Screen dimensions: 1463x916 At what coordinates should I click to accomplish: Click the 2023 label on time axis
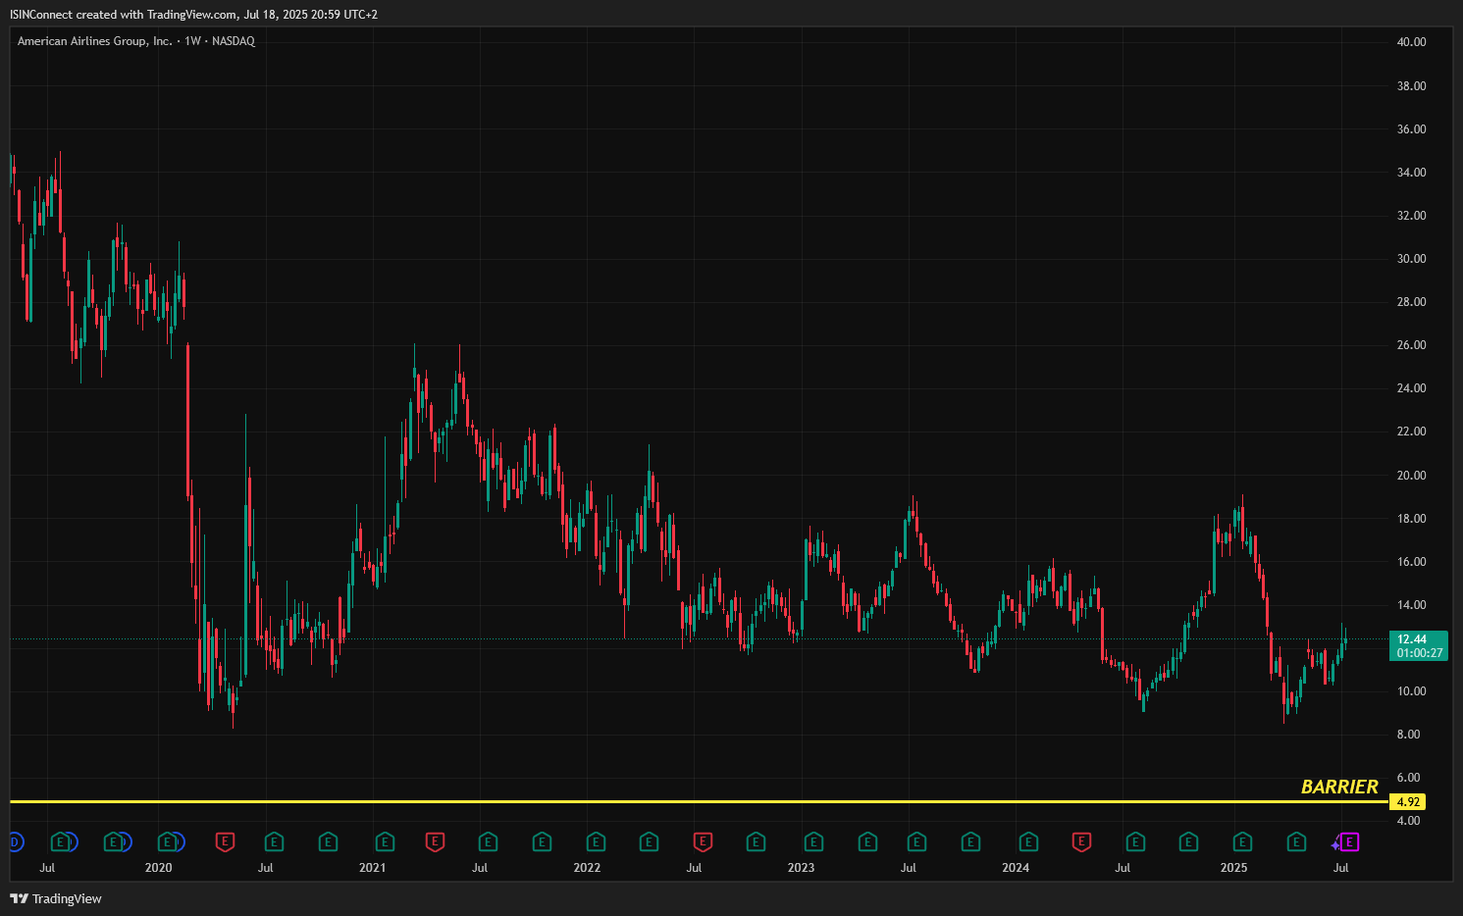pos(801,868)
